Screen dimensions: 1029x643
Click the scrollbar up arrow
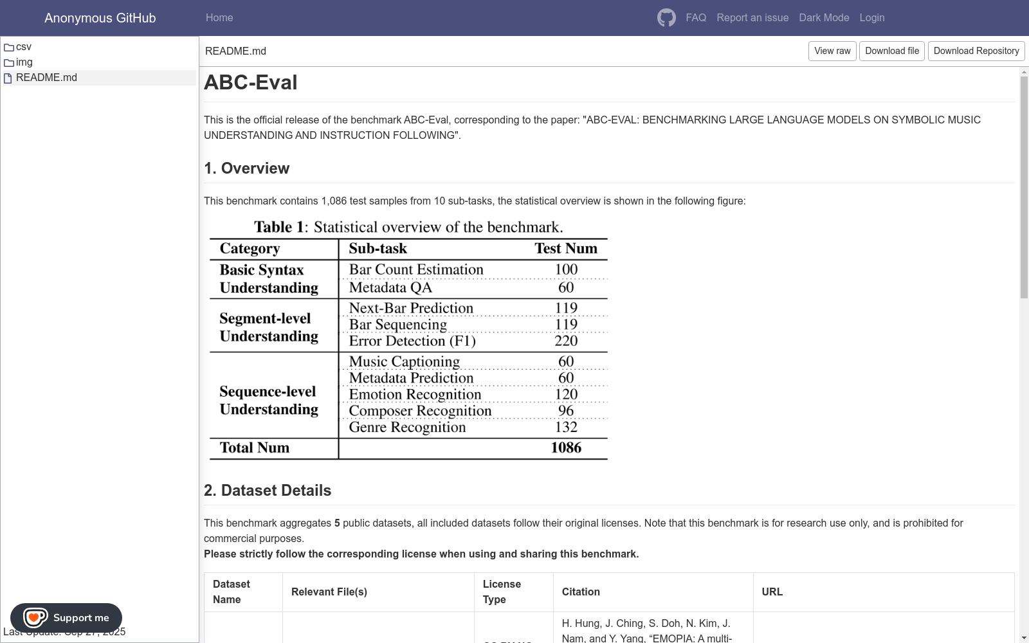[x=1024, y=71]
